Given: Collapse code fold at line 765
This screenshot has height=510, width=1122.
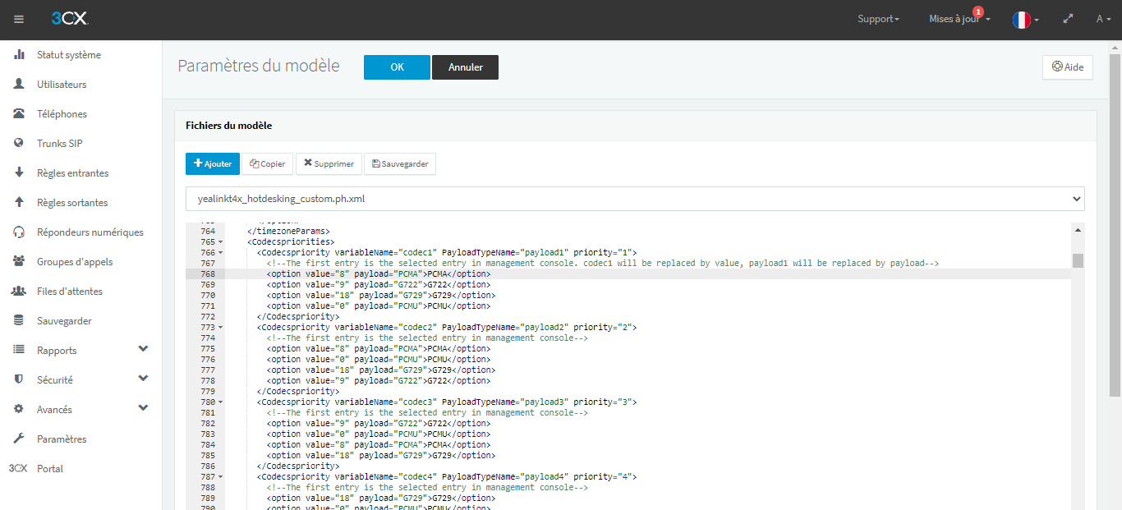Looking at the screenshot, I should pyautogui.click(x=220, y=242).
